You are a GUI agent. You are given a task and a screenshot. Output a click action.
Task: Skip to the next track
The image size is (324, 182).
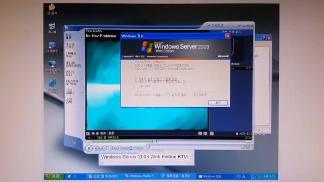[x=110, y=148]
